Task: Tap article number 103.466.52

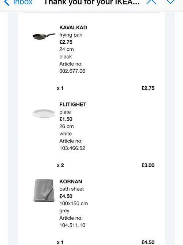Action: [72, 148]
